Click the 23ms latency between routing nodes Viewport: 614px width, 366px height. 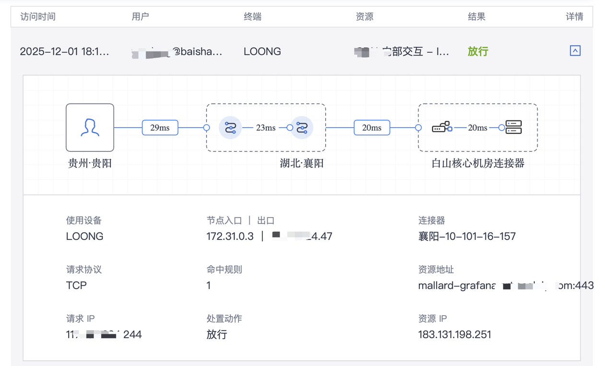266,128
